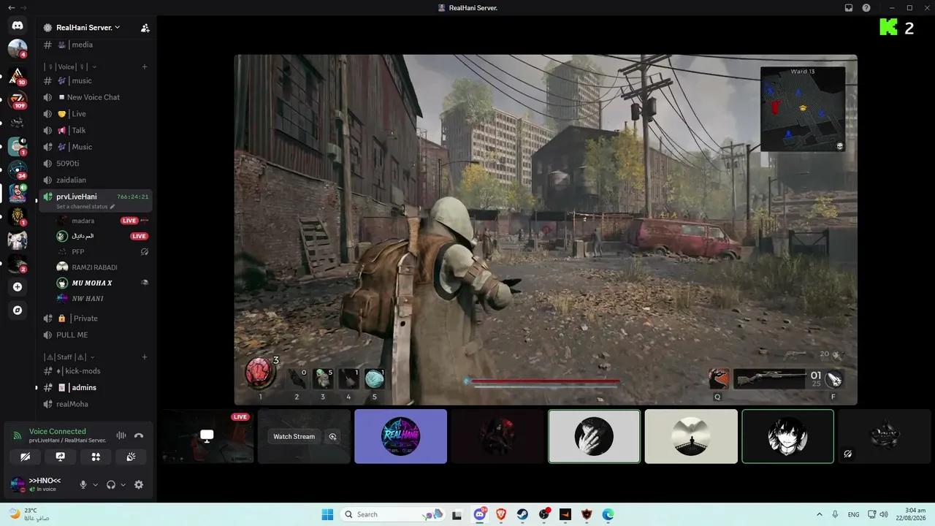Screen dimensions: 935x526
Task: Share your screen button
Action: click(61, 457)
